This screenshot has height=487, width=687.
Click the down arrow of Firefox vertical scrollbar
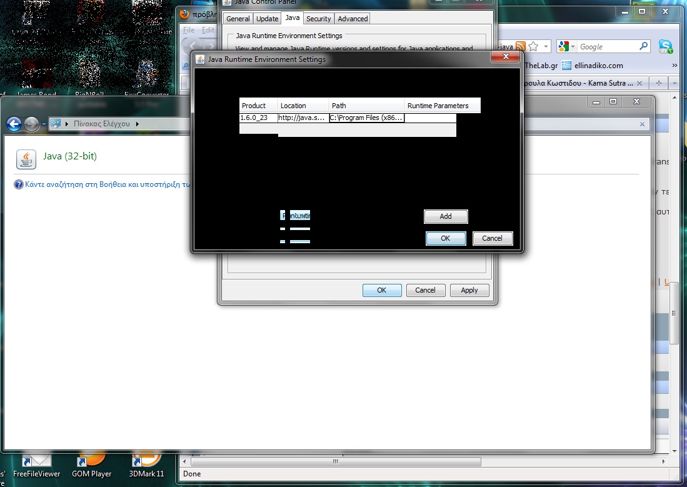tap(674, 451)
